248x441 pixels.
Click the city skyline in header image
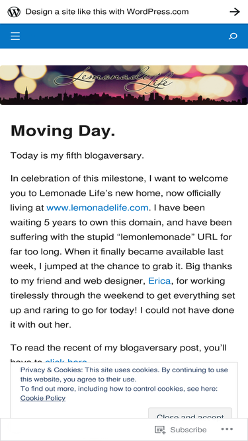(124, 99)
